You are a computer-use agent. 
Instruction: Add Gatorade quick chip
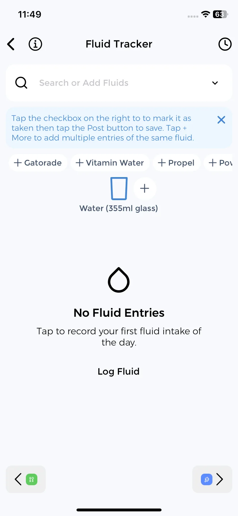click(38, 163)
